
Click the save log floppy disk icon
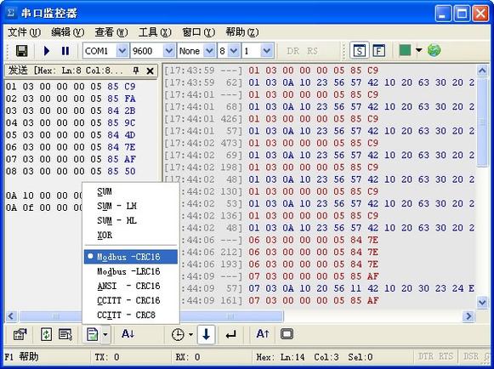21,51
